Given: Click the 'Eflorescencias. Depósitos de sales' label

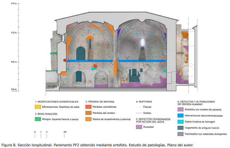Looking at the screenshot, I should [61, 107].
